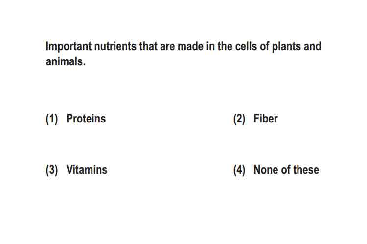Screen dimensions: 367x244
Task: Click the word Important in the question
Action: [68, 47]
